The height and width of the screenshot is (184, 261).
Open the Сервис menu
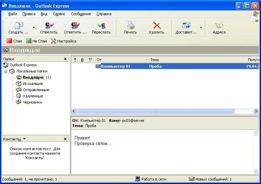(59, 14)
